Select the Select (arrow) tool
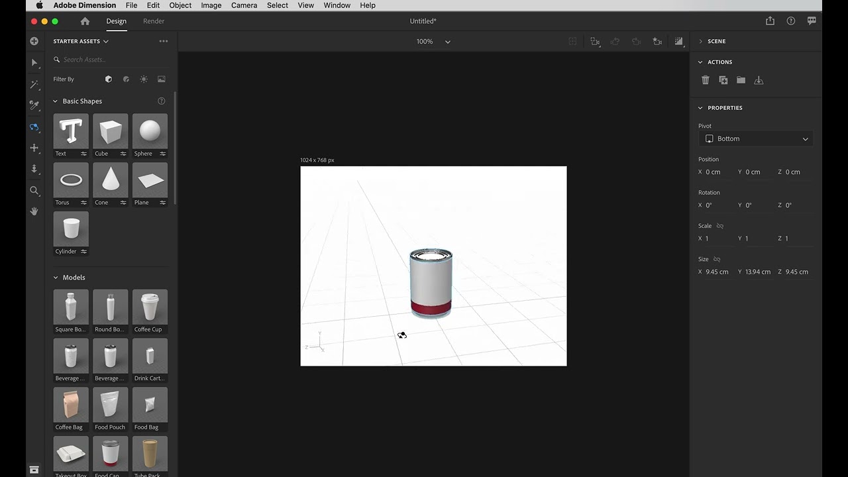The image size is (848, 477). (x=34, y=63)
